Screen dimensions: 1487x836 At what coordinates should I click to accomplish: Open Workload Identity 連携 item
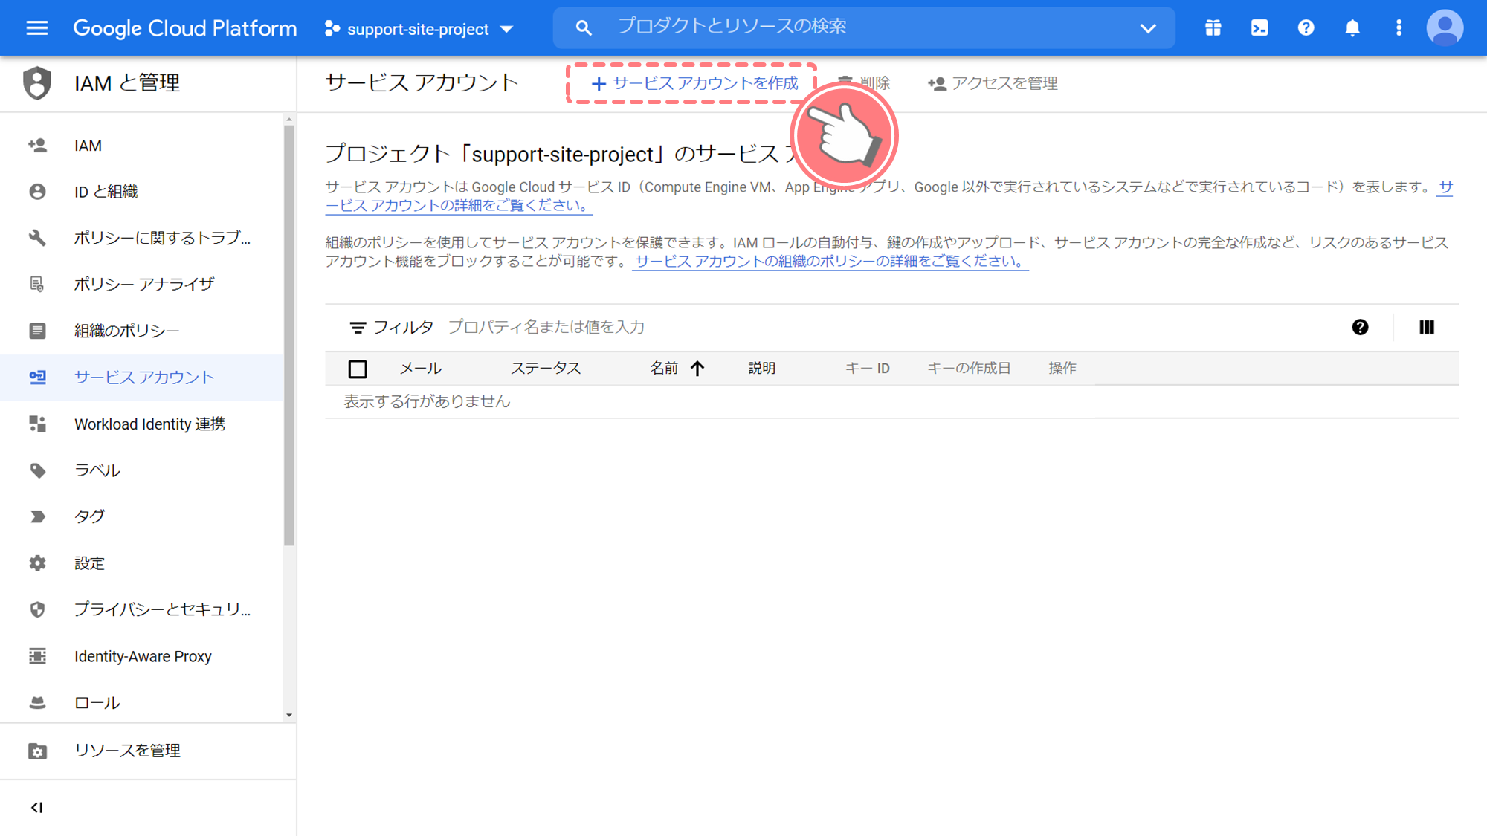[141, 424]
